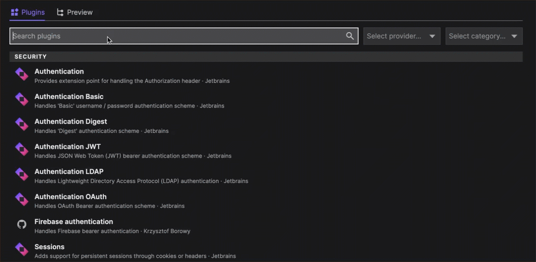Click the Authentication plugin Ktor icon
This screenshot has height=262, width=536.
pyautogui.click(x=22, y=74)
